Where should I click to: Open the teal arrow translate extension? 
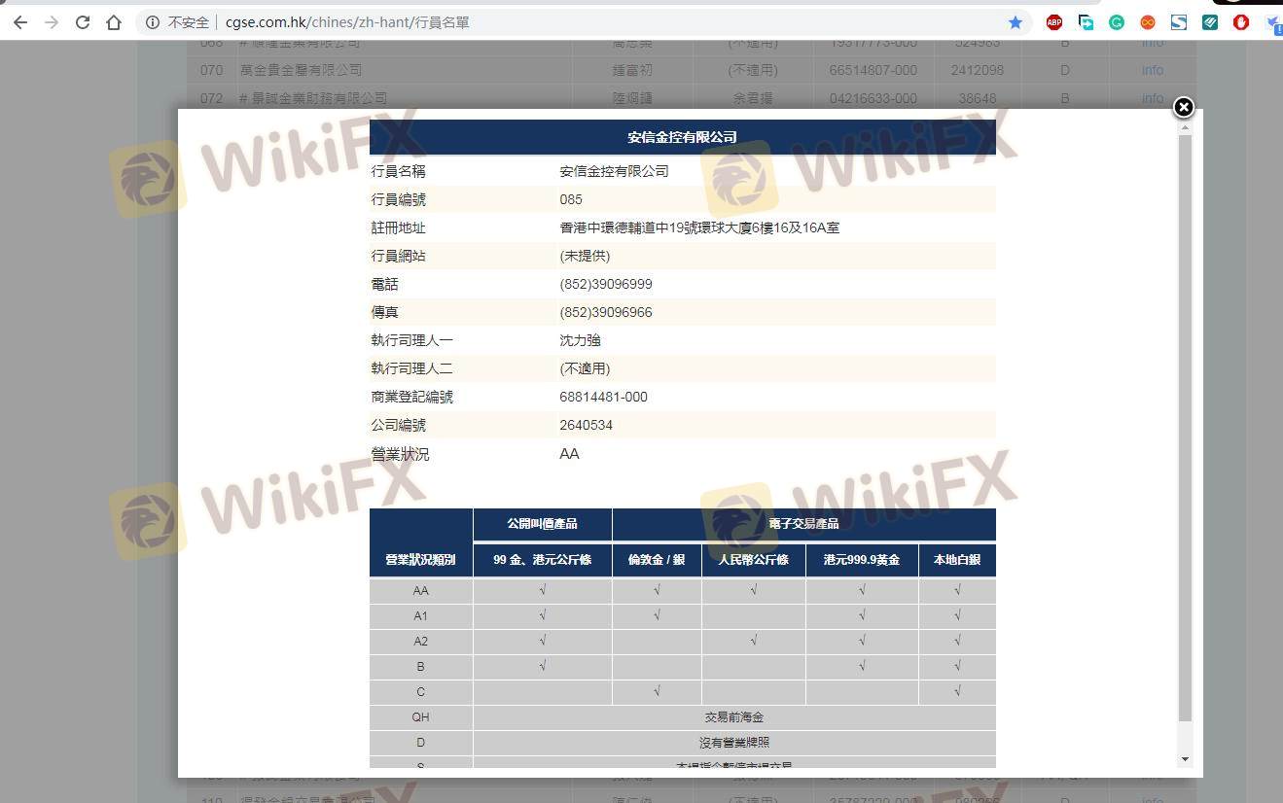[x=1086, y=22]
